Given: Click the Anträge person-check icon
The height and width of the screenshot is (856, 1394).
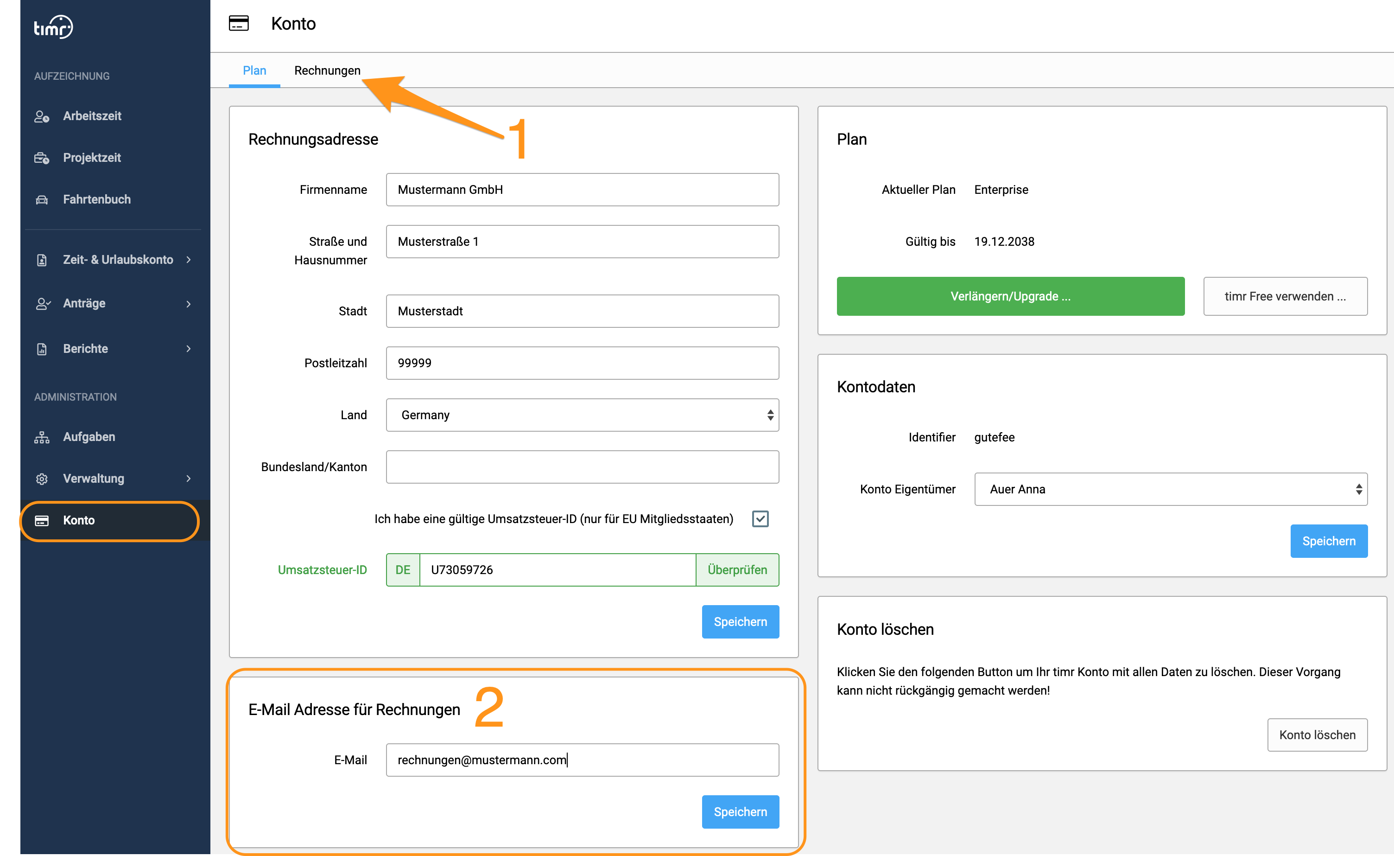Looking at the screenshot, I should coord(43,303).
